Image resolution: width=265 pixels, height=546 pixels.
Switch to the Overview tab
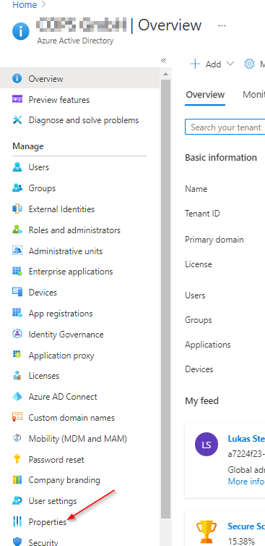coord(205,94)
